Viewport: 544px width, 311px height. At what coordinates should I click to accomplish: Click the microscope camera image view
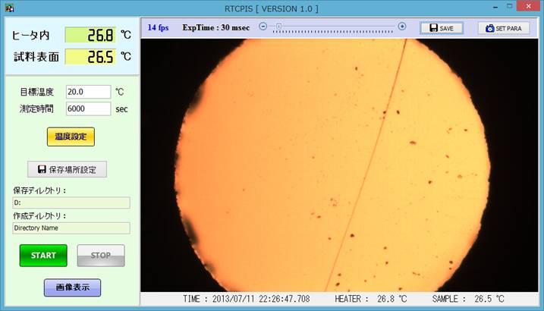[x=341, y=165]
